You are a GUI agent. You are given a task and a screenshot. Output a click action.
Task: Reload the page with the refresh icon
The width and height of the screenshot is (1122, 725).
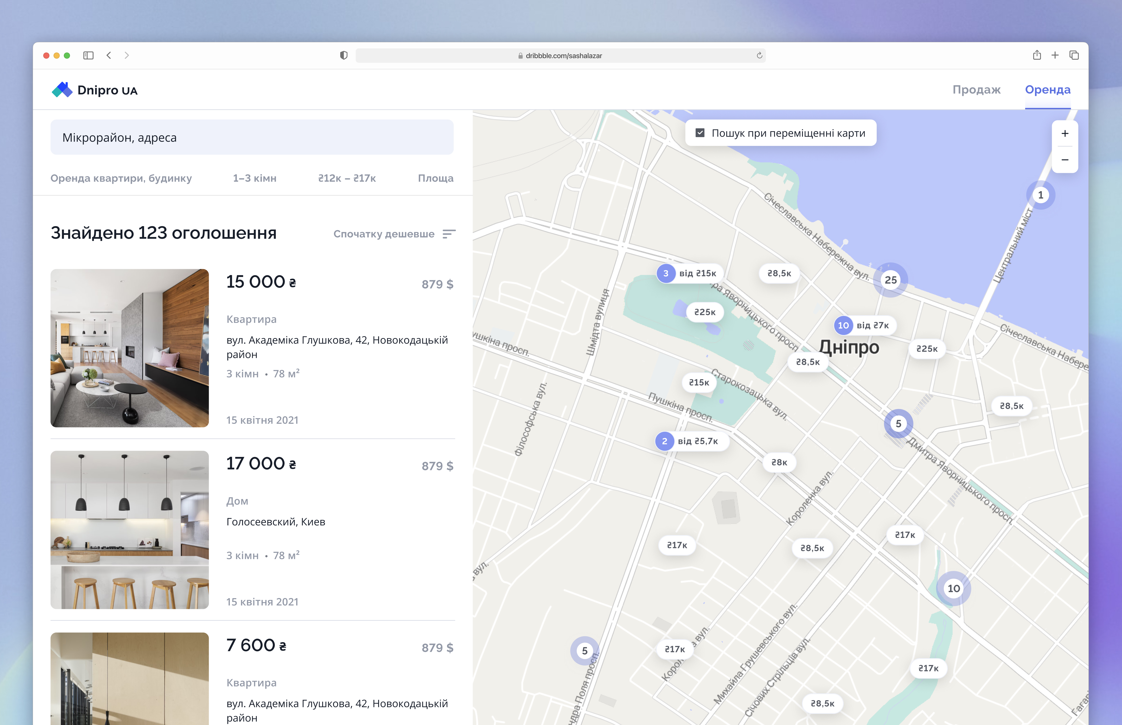point(759,56)
